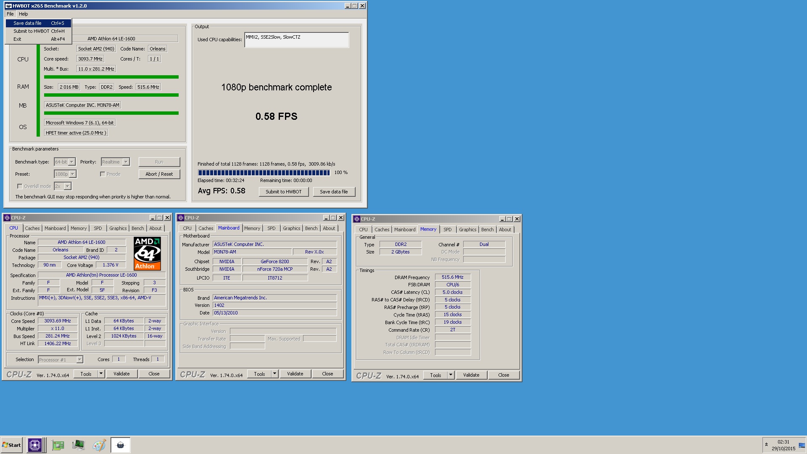Launch Paint from the taskbar palette icon

tap(99, 445)
